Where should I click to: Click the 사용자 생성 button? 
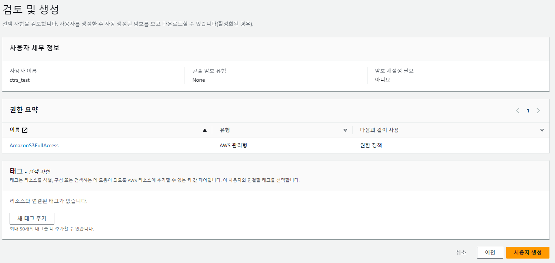click(528, 252)
